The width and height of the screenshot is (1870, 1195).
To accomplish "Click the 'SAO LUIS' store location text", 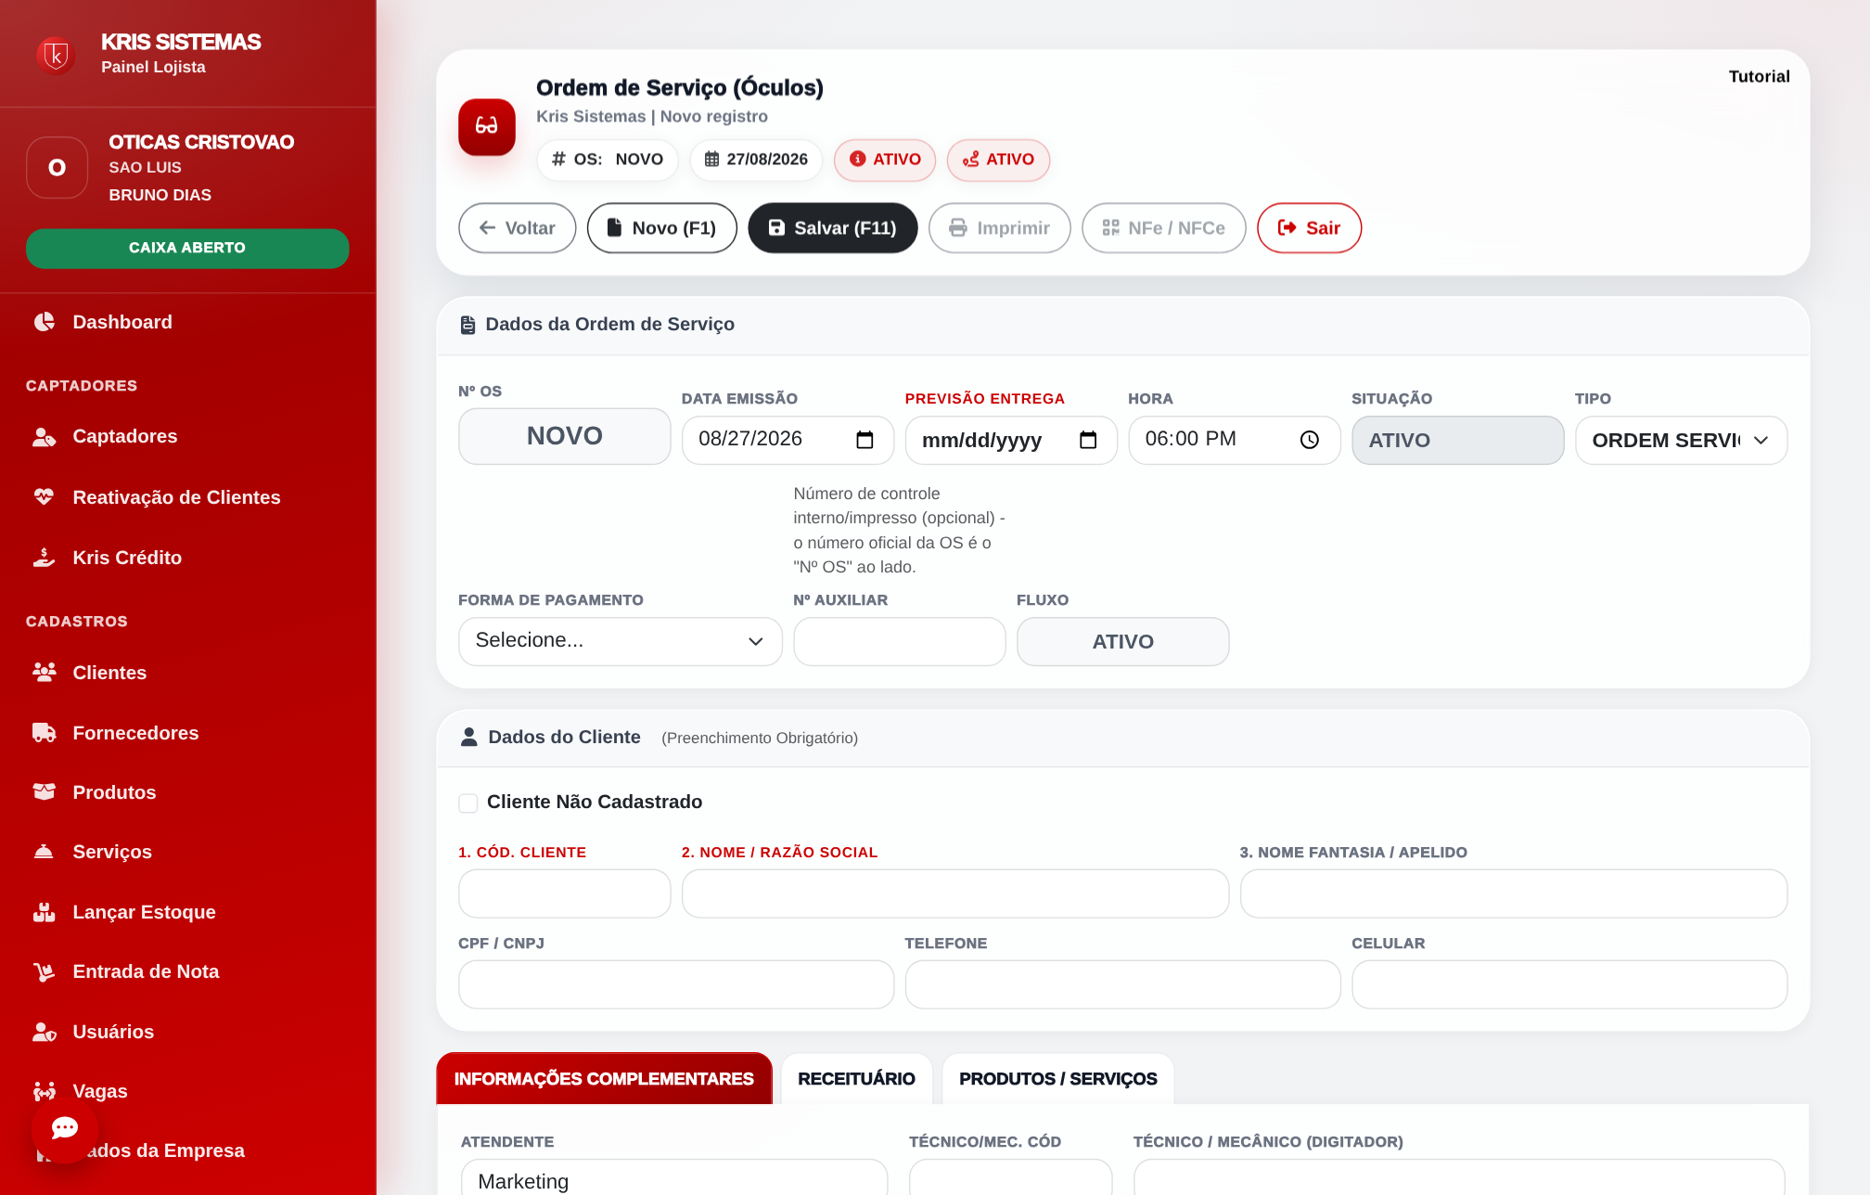I will pos(146,168).
